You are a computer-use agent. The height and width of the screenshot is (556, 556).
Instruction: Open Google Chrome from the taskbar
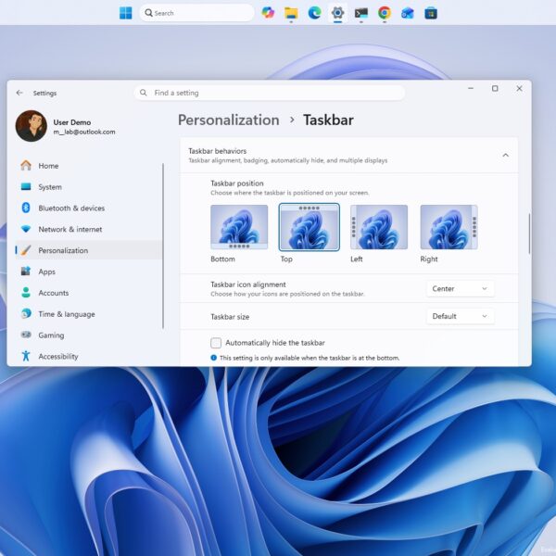(x=385, y=13)
